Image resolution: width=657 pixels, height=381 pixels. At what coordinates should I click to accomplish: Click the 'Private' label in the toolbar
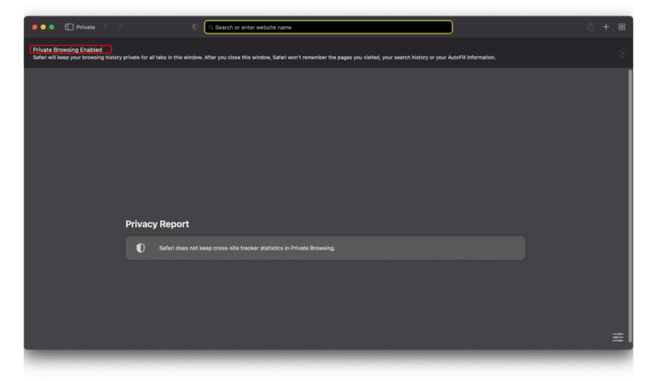[86, 27]
